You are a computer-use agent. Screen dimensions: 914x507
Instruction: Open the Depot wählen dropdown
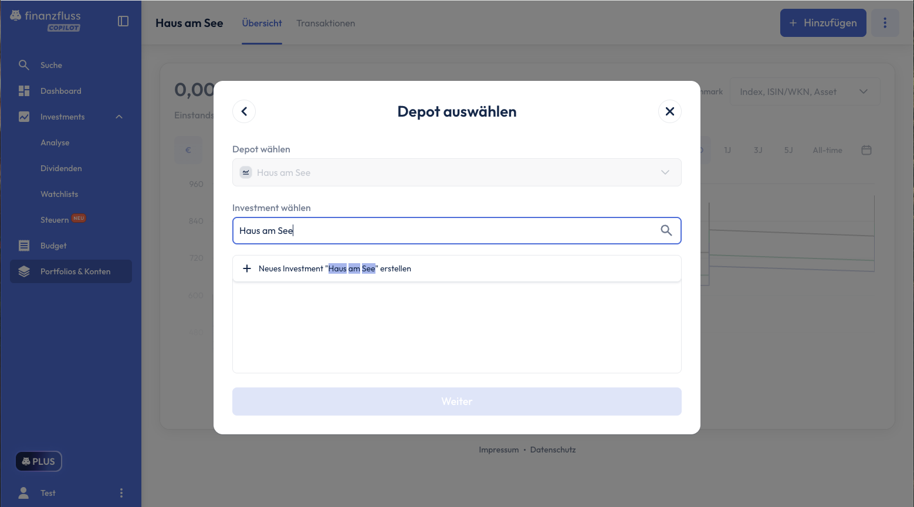[x=456, y=172]
